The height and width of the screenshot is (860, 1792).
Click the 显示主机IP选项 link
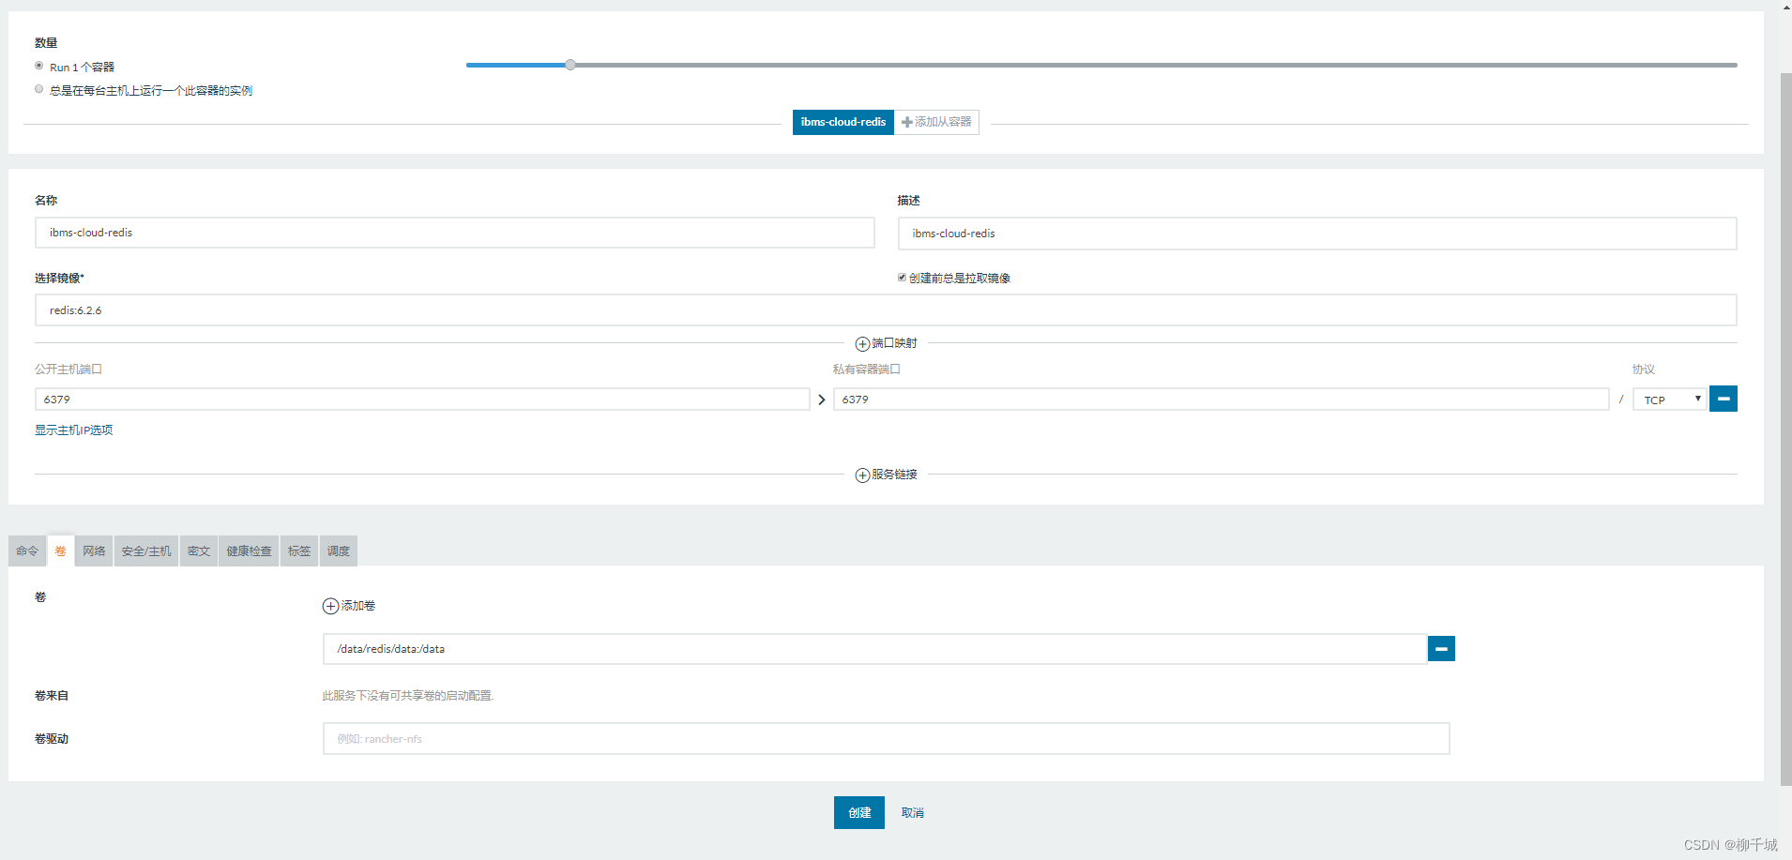tap(74, 430)
